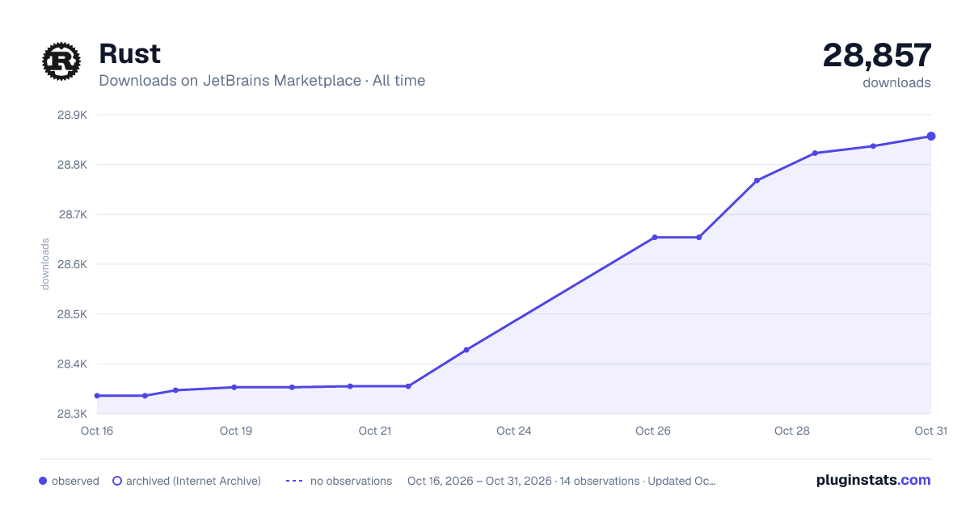Click the 28.9K y-axis label
Viewport: 970px width, 509px height.
point(72,115)
